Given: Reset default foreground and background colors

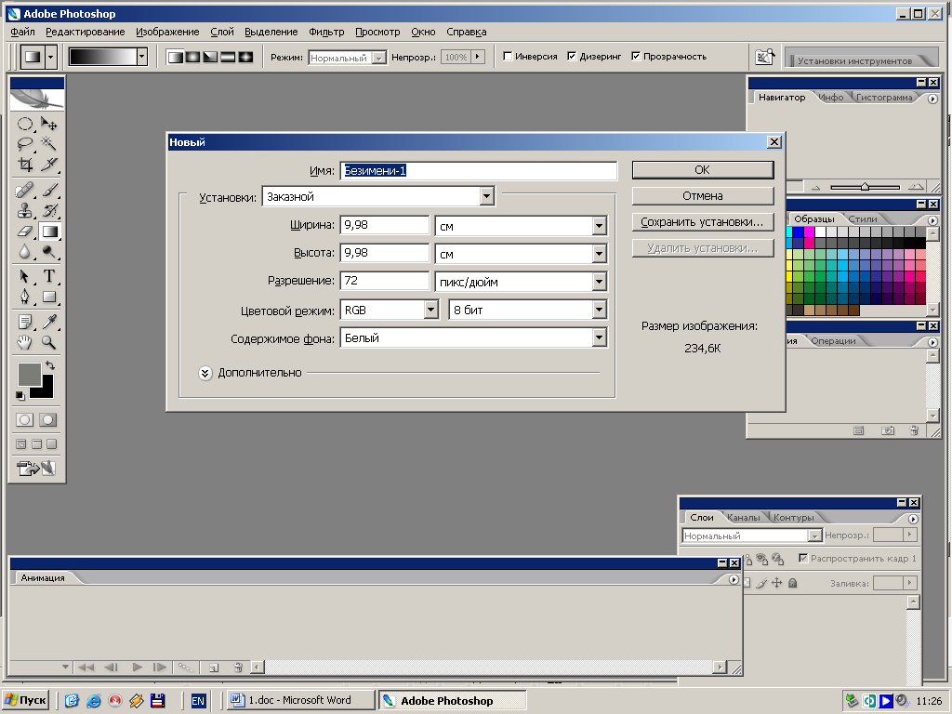Looking at the screenshot, I should coord(20,396).
